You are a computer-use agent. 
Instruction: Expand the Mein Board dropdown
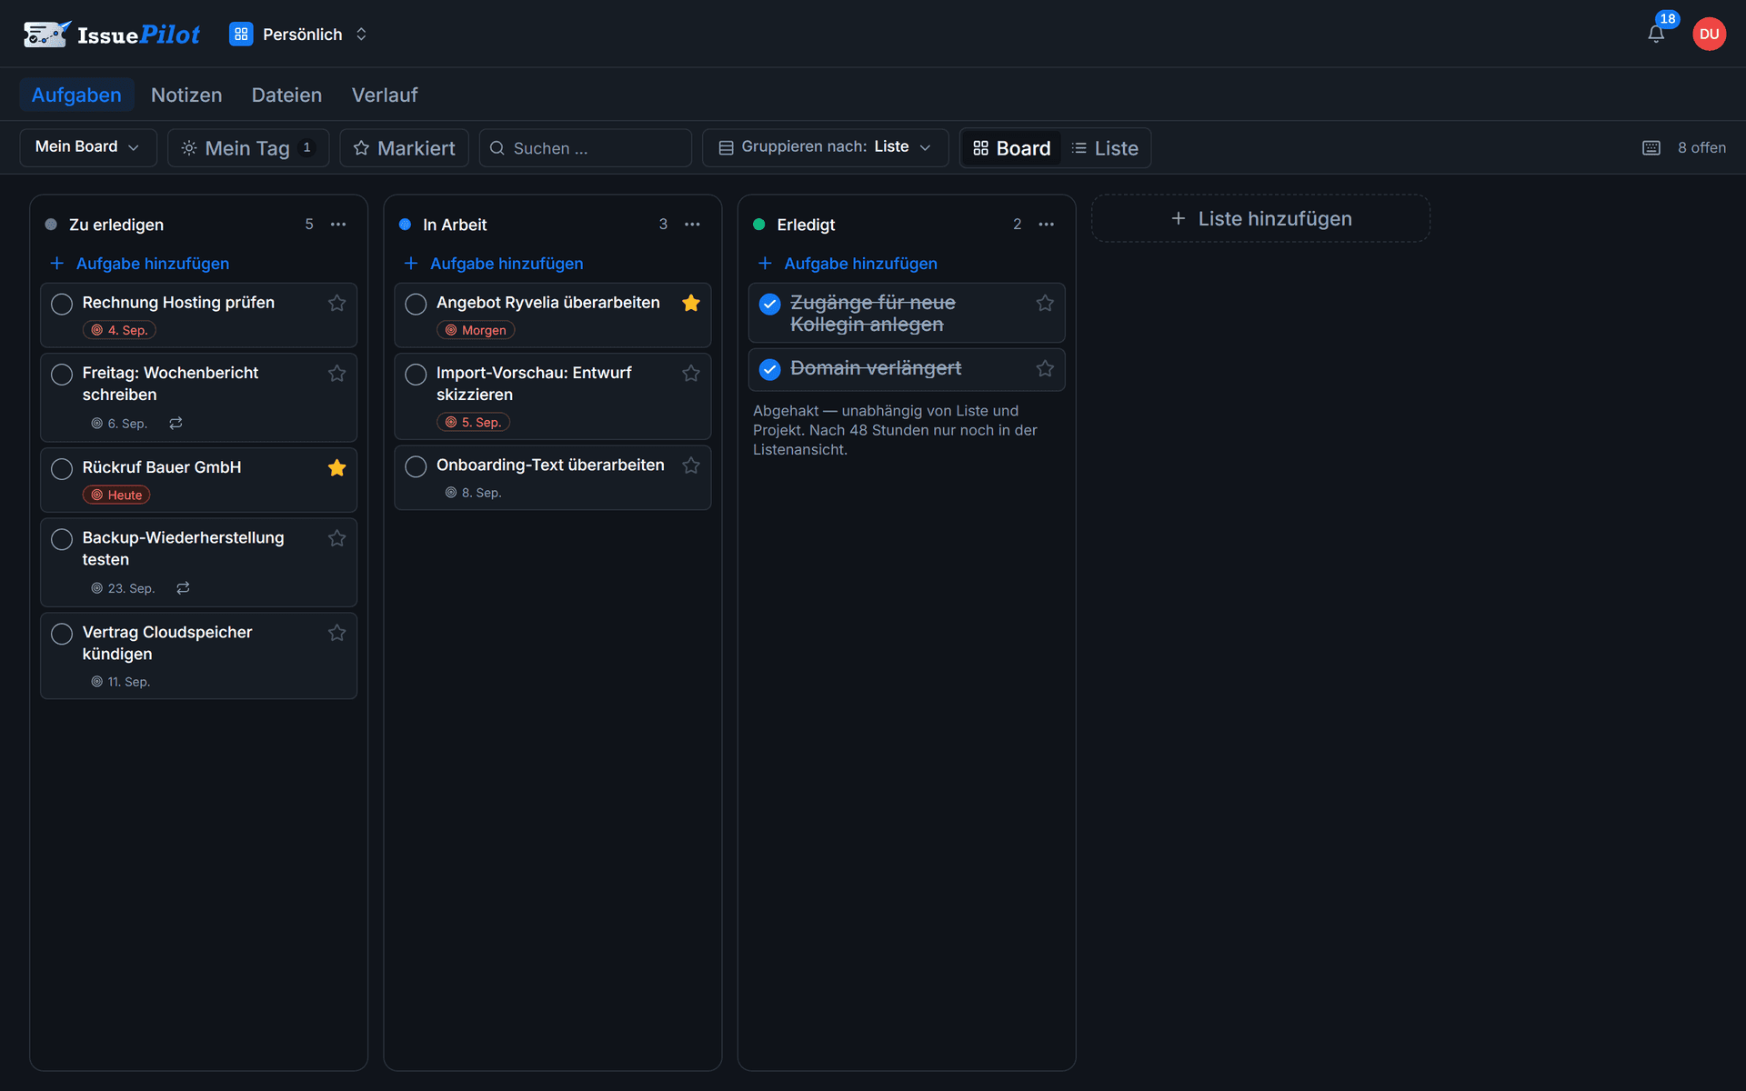click(x=87, y=147)
